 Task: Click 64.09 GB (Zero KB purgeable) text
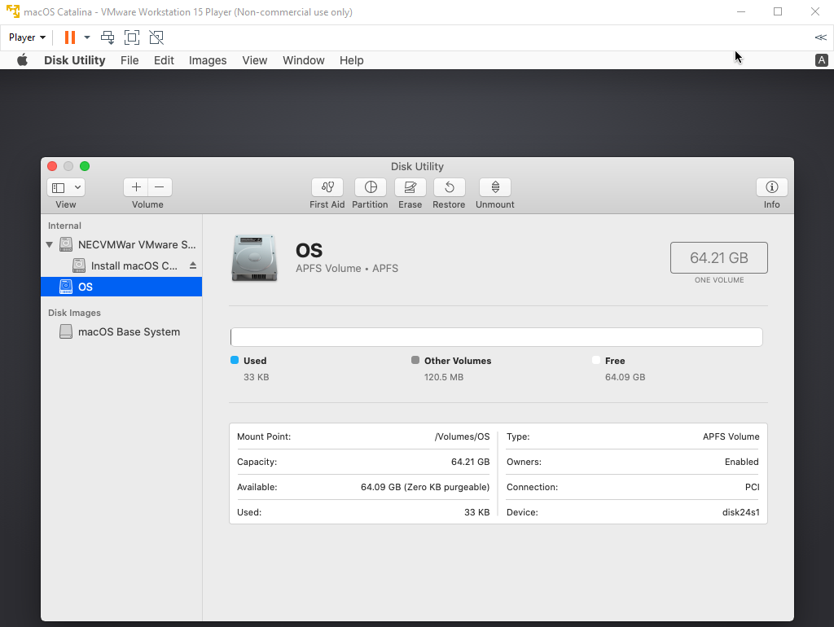pyautogui.click(x=425, y=487)
